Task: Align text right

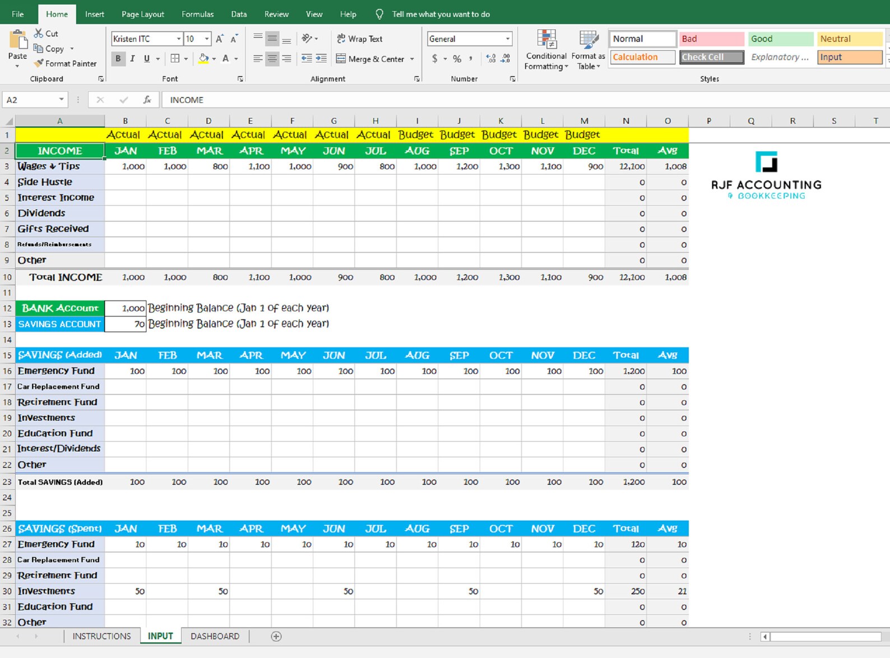Action: point(286,58)
